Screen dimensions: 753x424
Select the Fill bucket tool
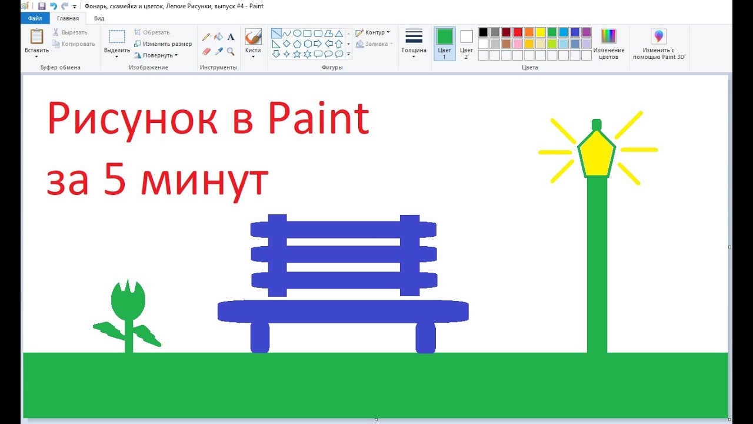pos(218,37)
